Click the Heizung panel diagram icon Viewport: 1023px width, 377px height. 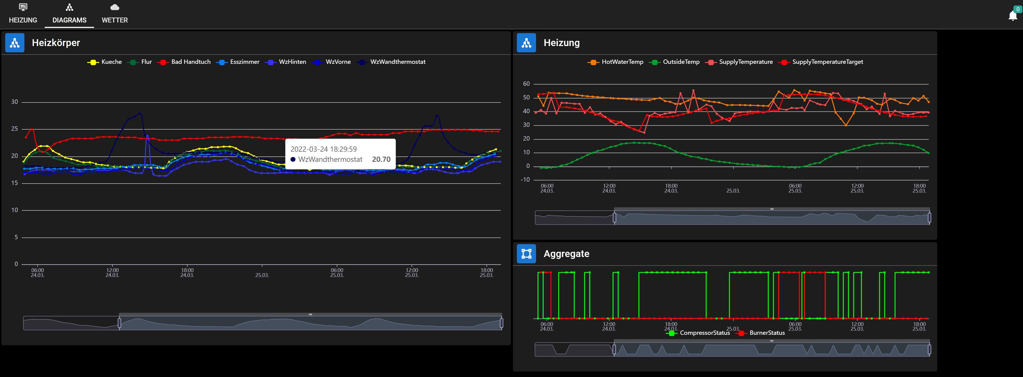tap(526, 43)
